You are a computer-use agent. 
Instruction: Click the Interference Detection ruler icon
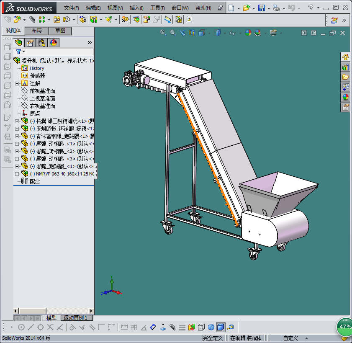point(167,20)
